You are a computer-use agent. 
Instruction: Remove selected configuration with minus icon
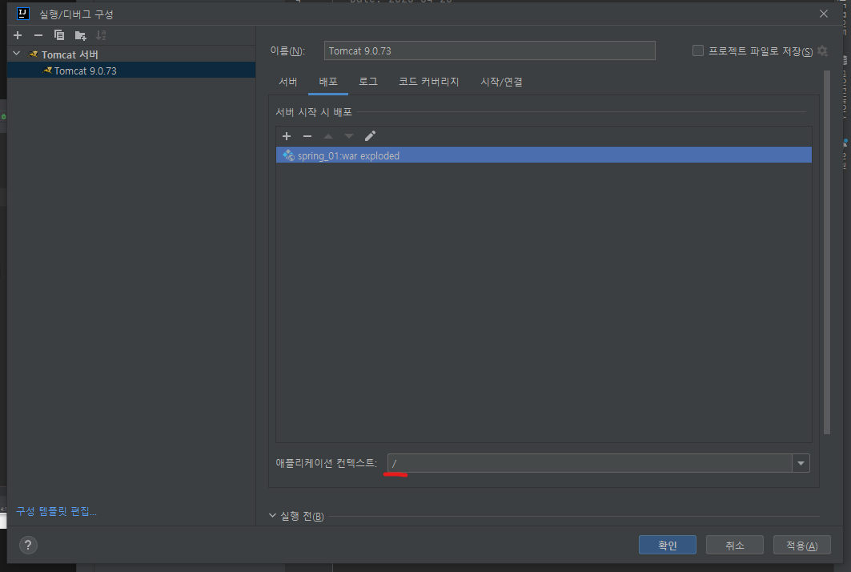click(38, 35)
